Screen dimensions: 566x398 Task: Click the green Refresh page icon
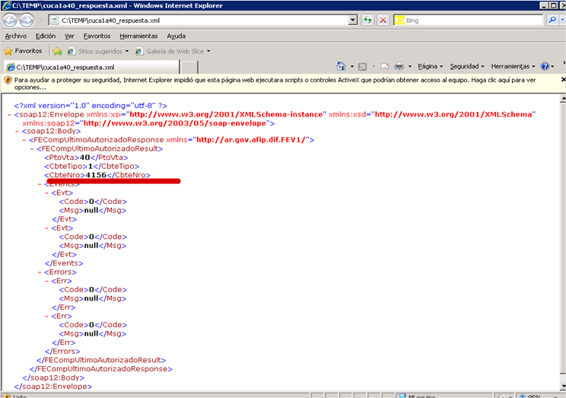367,21
